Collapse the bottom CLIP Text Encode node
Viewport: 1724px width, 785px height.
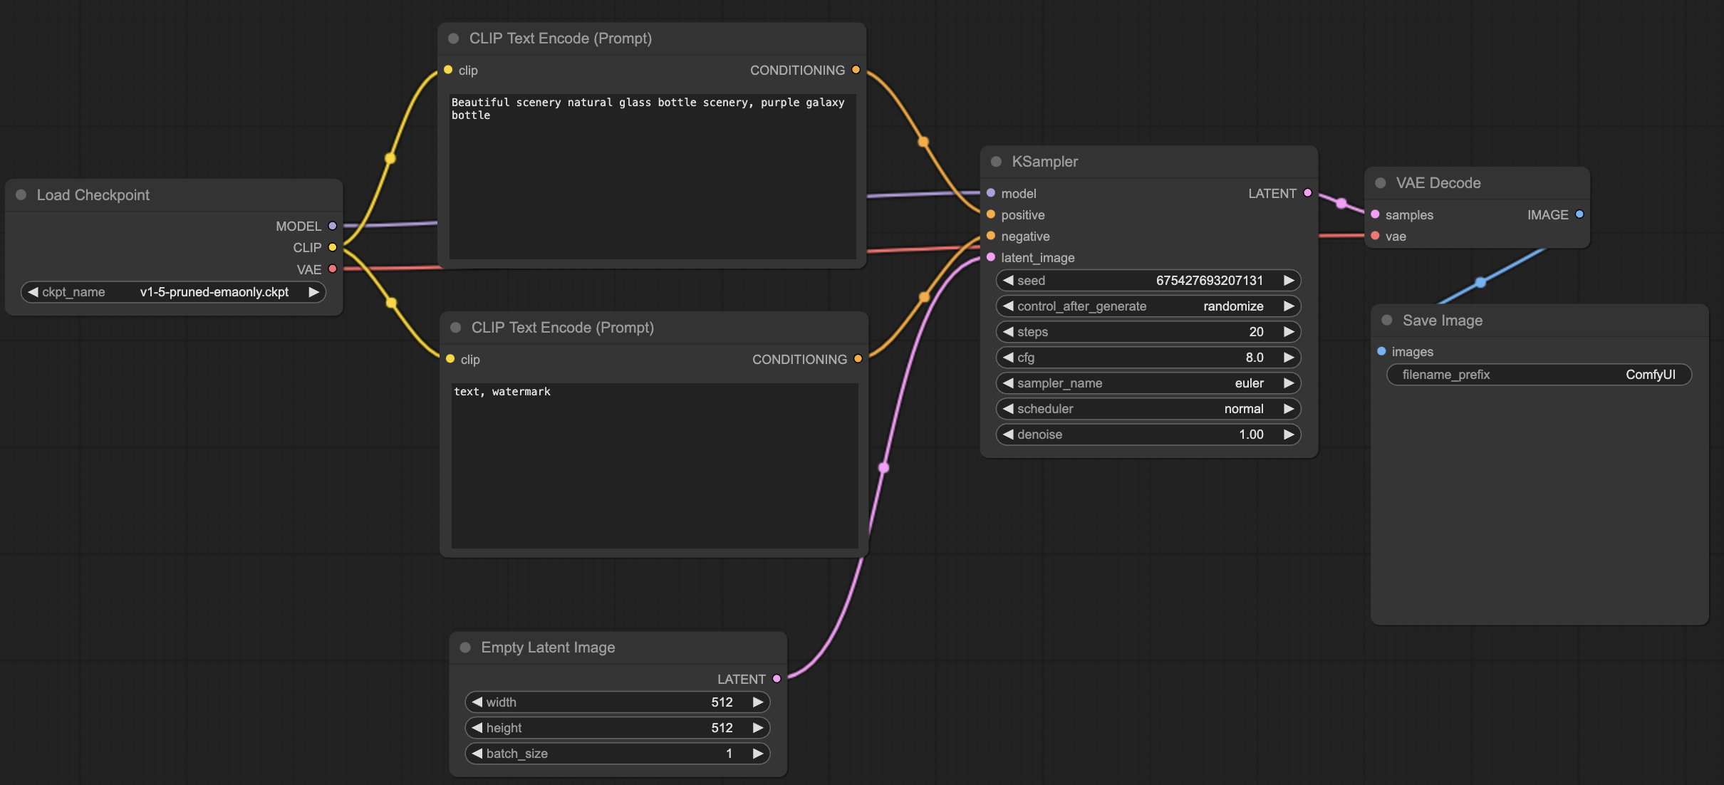456,328
